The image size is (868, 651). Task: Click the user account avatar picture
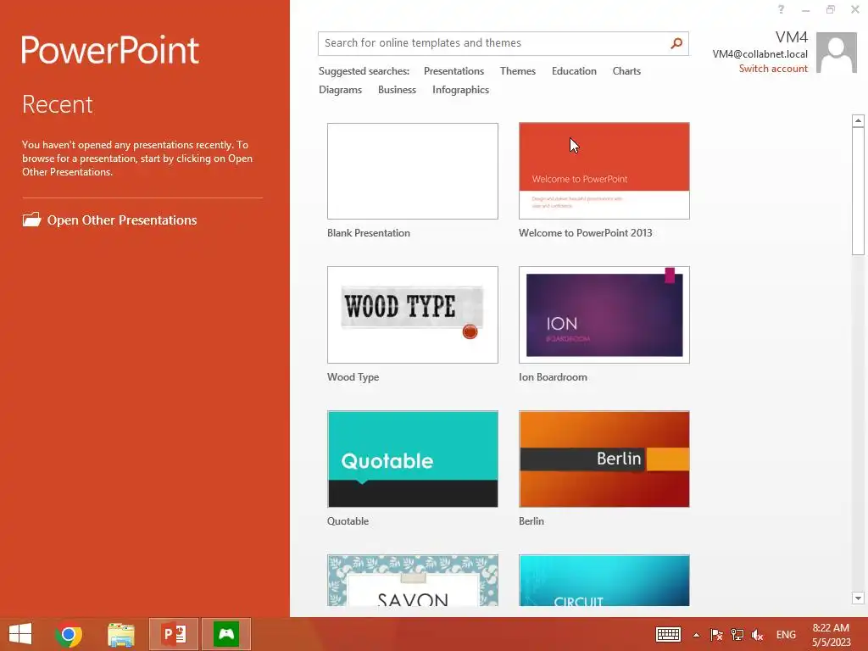(837, 53)
